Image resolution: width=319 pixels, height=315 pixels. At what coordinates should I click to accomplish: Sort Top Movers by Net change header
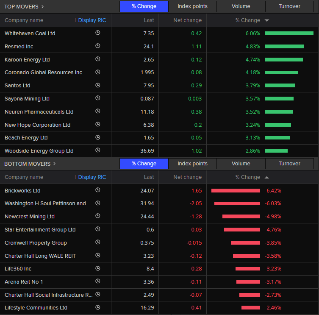click(x=187, y=20)
